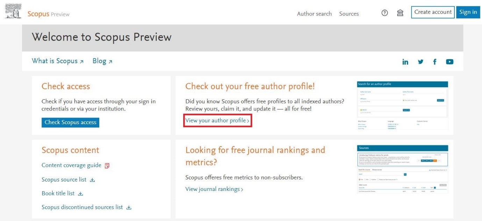Click the Elsevier tree logo
This screenshot has height=221, width=482.
point(13,12)
